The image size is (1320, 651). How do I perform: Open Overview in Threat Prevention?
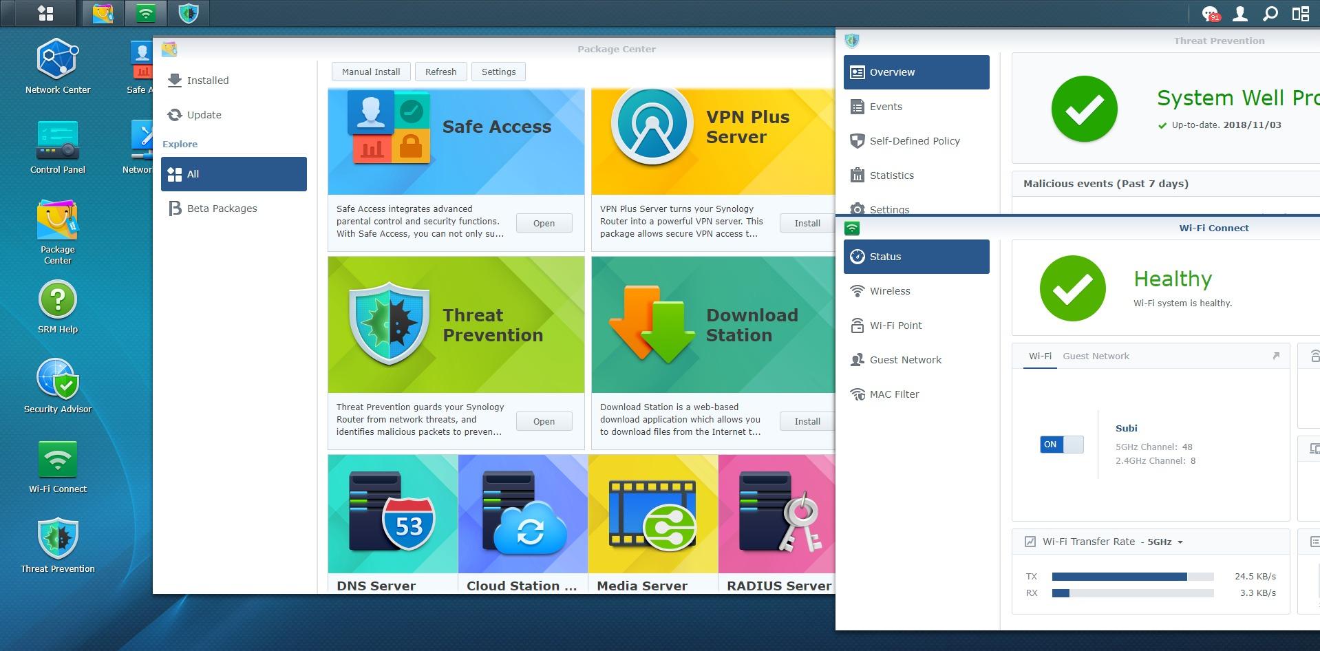coord(917,72)
